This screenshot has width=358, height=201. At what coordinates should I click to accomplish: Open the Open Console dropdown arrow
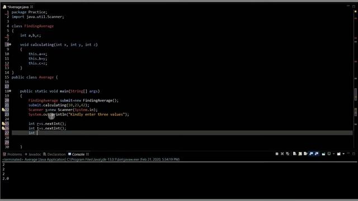click(343, 154)
